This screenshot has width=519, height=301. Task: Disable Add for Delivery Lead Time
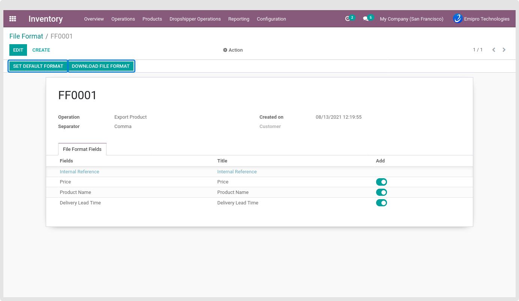[x=381, y=203]
